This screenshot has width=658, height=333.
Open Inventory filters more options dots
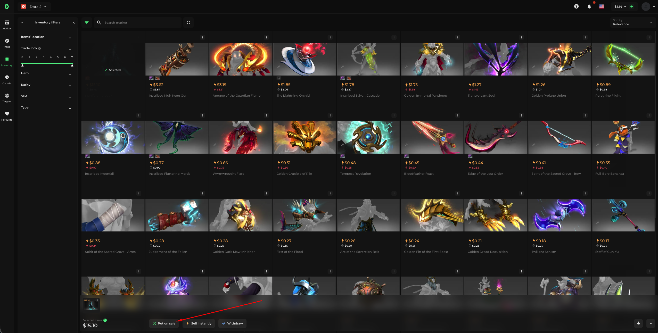[x=22, y=23]
